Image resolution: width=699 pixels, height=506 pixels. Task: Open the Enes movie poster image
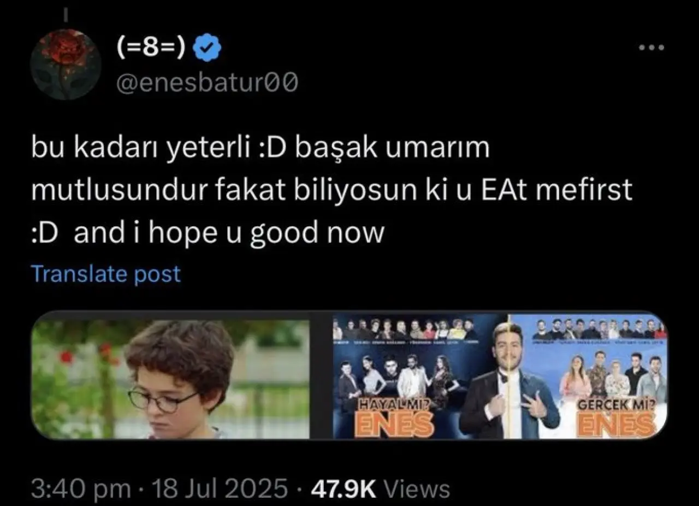click(500, 376)
